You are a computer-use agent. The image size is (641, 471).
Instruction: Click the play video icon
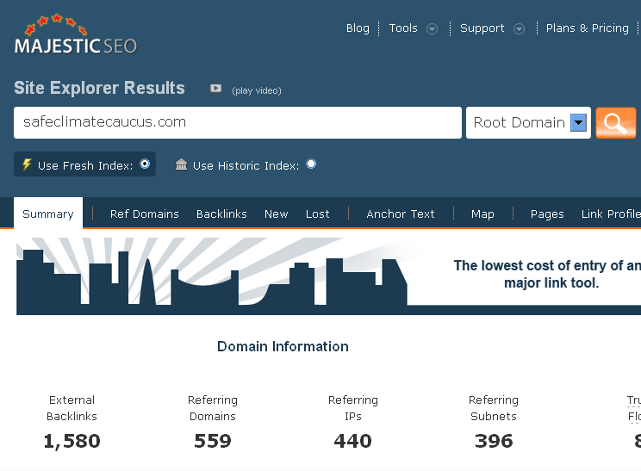click(x=216, y=88)
